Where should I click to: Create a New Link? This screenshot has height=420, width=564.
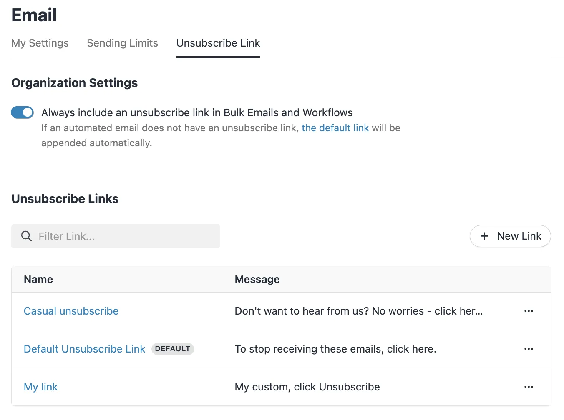(x=510, y=236)
